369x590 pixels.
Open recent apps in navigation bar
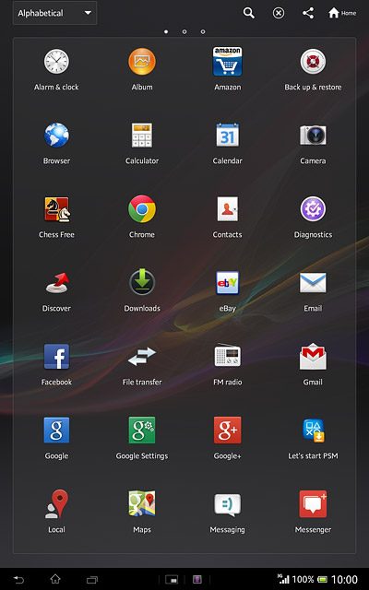[x=92, y=580]
